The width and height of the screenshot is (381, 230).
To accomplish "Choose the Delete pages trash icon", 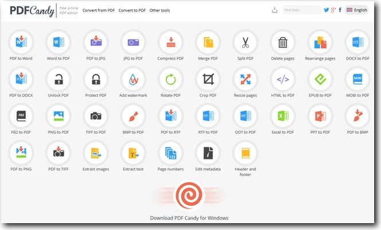I will [x=282, y=42].
